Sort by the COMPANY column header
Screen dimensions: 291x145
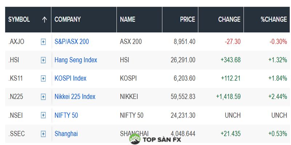coord(68,20)
